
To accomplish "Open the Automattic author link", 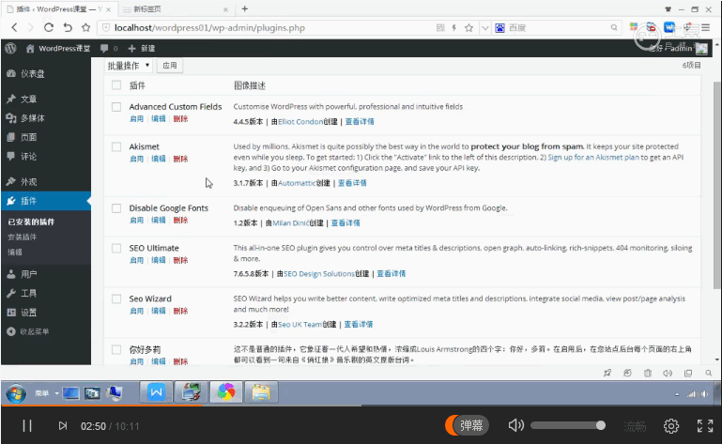I will tap(297, 183).
